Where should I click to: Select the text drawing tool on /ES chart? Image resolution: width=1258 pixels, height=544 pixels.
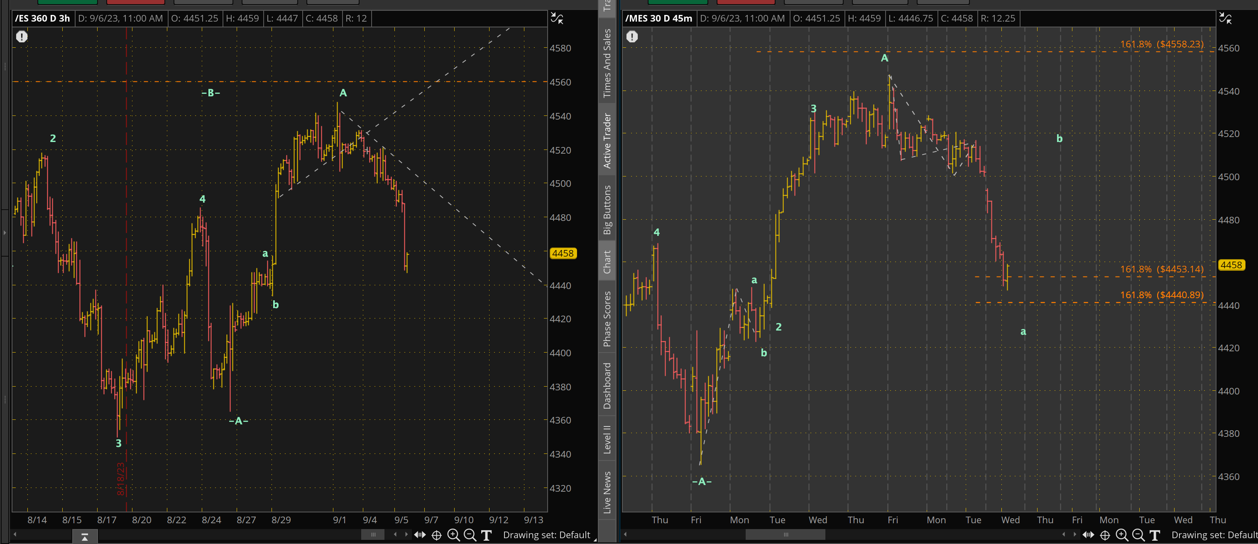click(487, 535)
